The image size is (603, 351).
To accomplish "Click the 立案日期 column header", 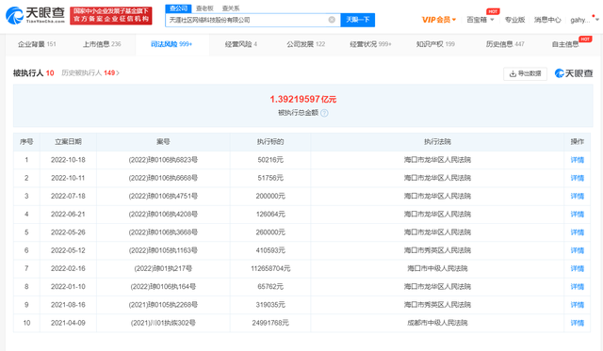I will point(68,142).
